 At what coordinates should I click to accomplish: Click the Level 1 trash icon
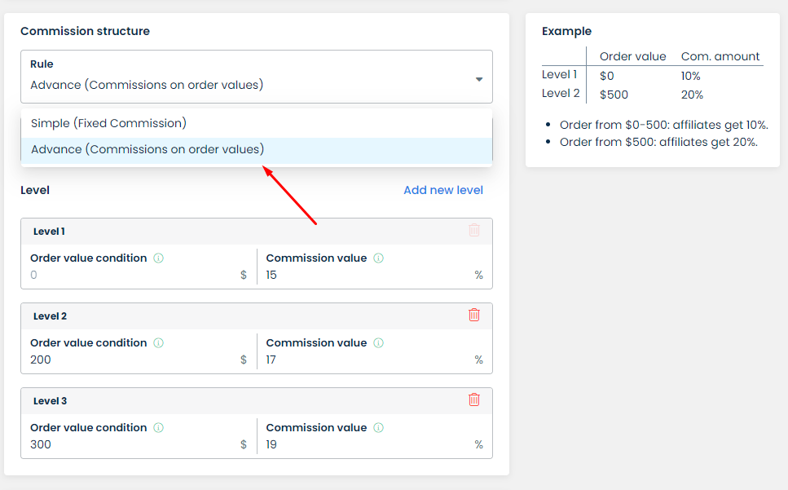click(x=474, y=230)
